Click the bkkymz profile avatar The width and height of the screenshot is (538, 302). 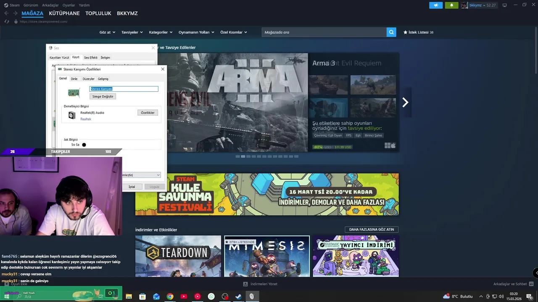(464, 5)
